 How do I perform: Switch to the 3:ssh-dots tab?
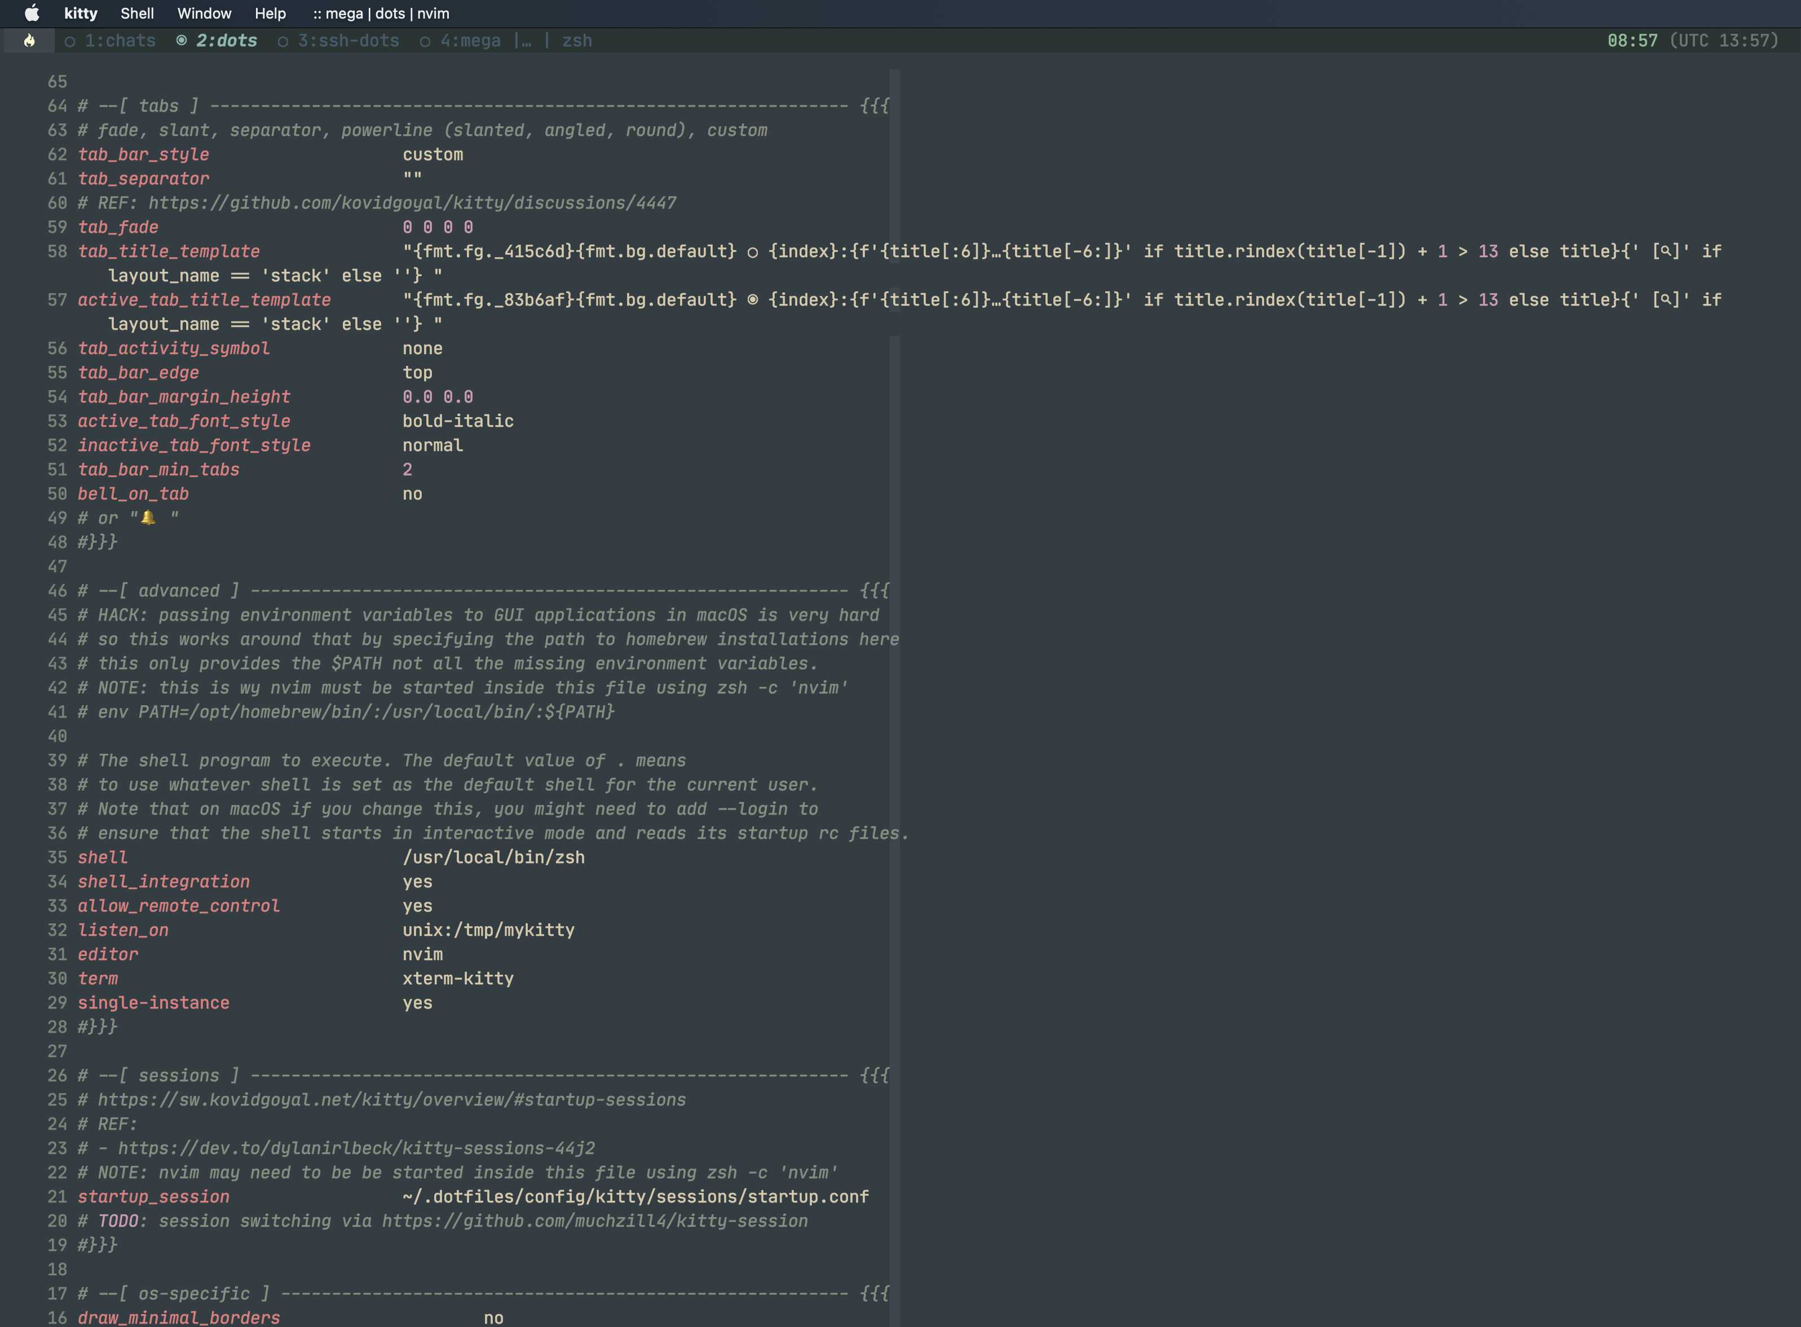click(x=348, y=40)
